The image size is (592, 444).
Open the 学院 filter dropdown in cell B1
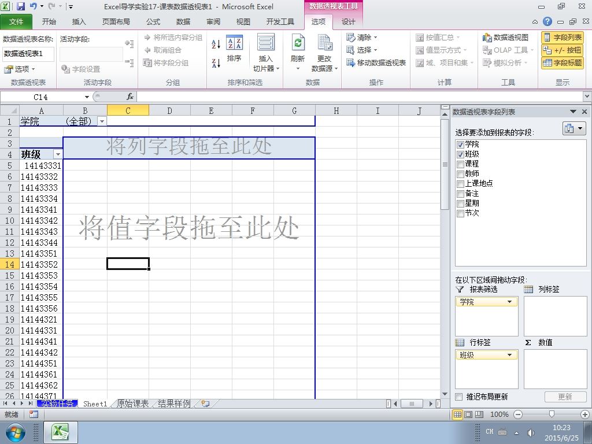point(102,121)
